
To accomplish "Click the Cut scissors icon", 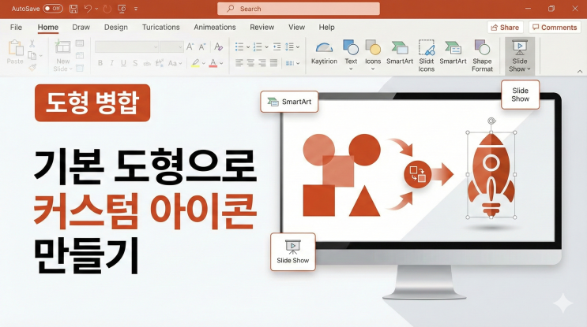I will (32, 43).
